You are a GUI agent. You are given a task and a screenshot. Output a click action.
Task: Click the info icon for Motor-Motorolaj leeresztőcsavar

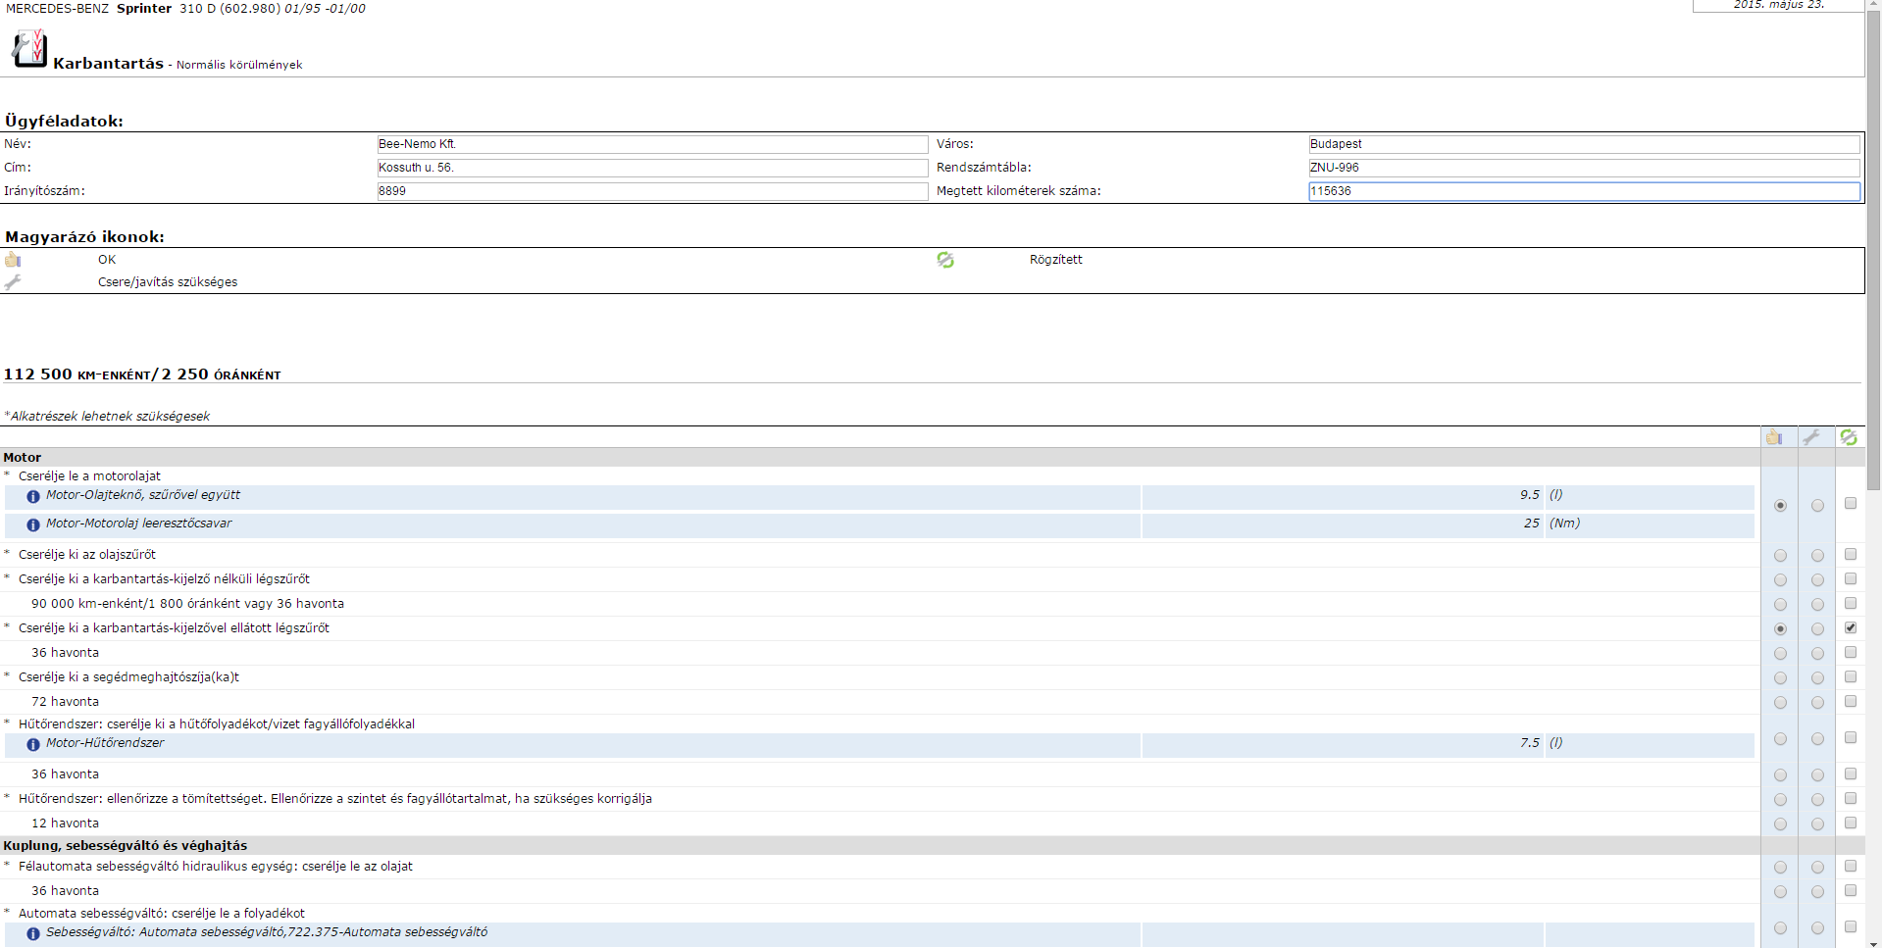click(33, 525)
